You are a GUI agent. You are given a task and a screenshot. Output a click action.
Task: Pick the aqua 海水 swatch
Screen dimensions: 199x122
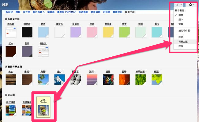tap(157, 32)
